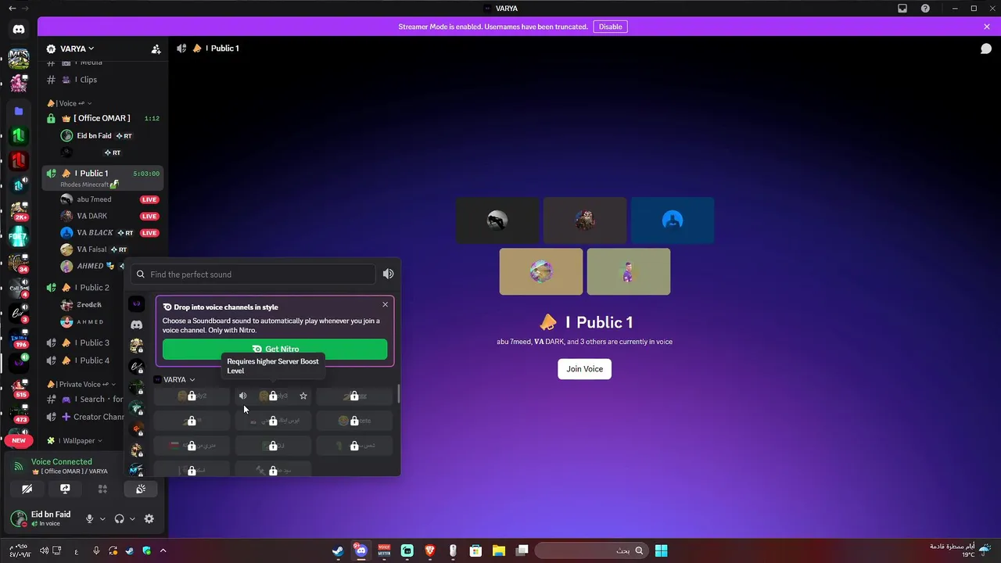Collapse the Wallpaper category

point(76,440)
